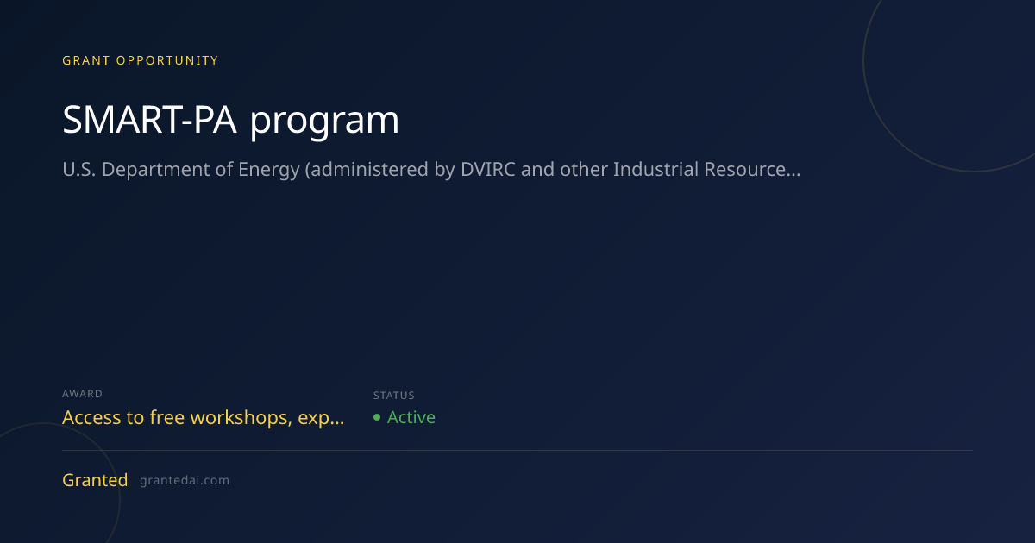
Task: Select the 'SMART-PA program' title
Action: point(231,121)
